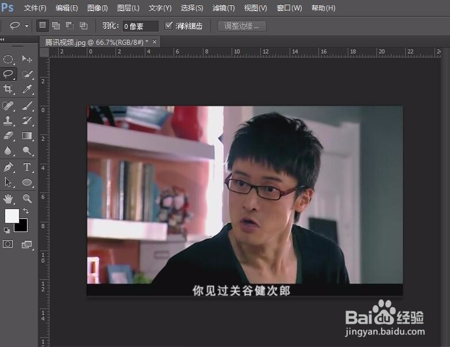Select the Lasso tool in toolbox

pos(8,74)
